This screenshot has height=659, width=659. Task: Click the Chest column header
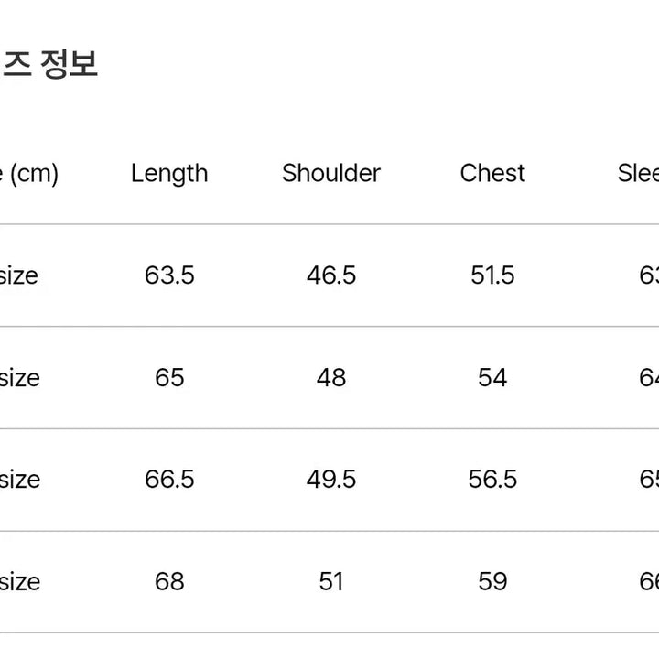492,173
